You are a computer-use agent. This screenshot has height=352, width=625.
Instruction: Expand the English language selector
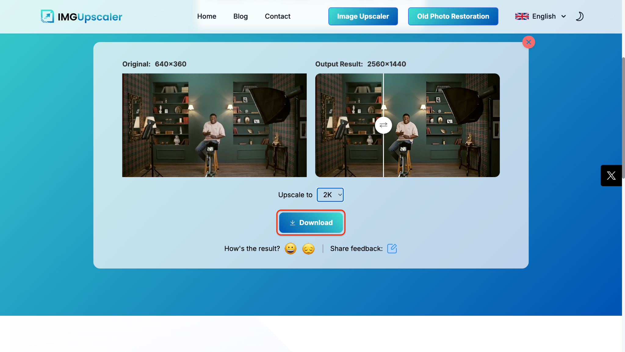544,16
